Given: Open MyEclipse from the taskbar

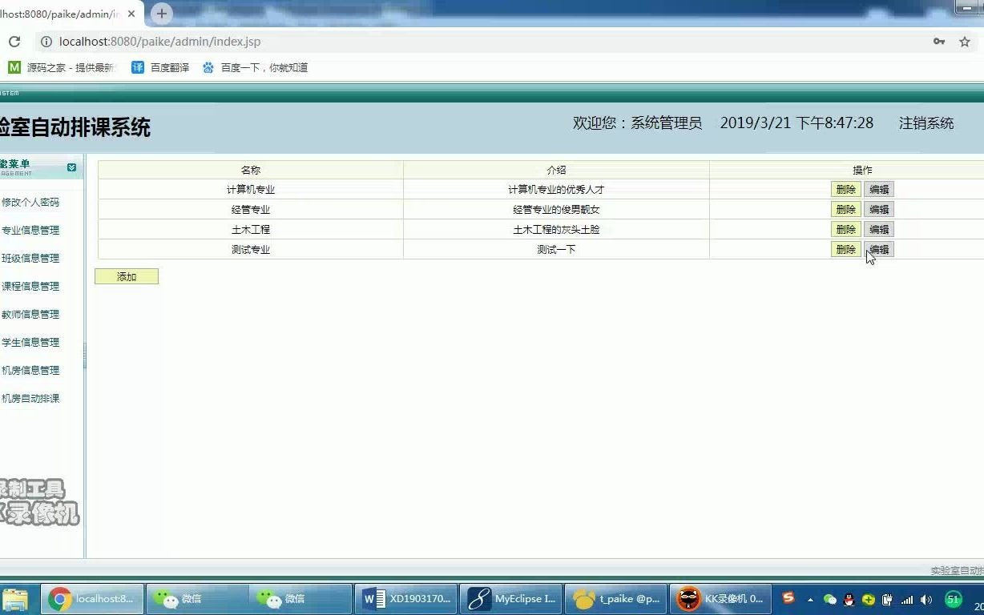Looking at the screenshot, I should pyautogui.click(x=510, y=598).
